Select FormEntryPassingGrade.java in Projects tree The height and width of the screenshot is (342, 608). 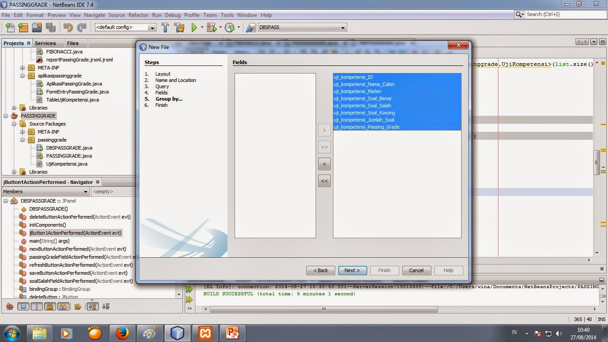[77, 92]
